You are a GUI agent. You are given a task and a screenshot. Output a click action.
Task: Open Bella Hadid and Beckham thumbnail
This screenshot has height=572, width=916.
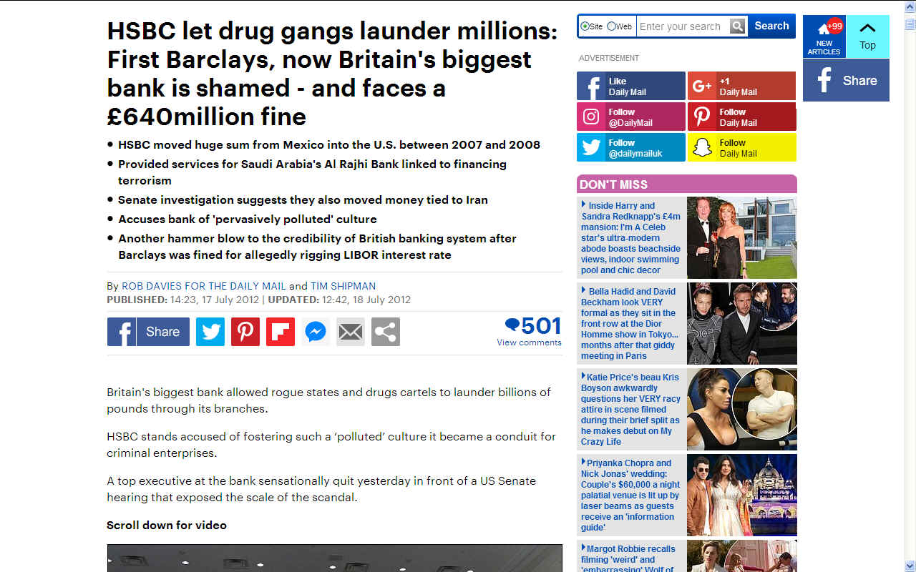pos(742,323)
